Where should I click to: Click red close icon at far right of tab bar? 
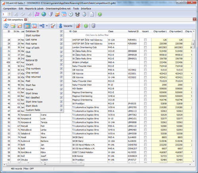(x=194, y=19)
